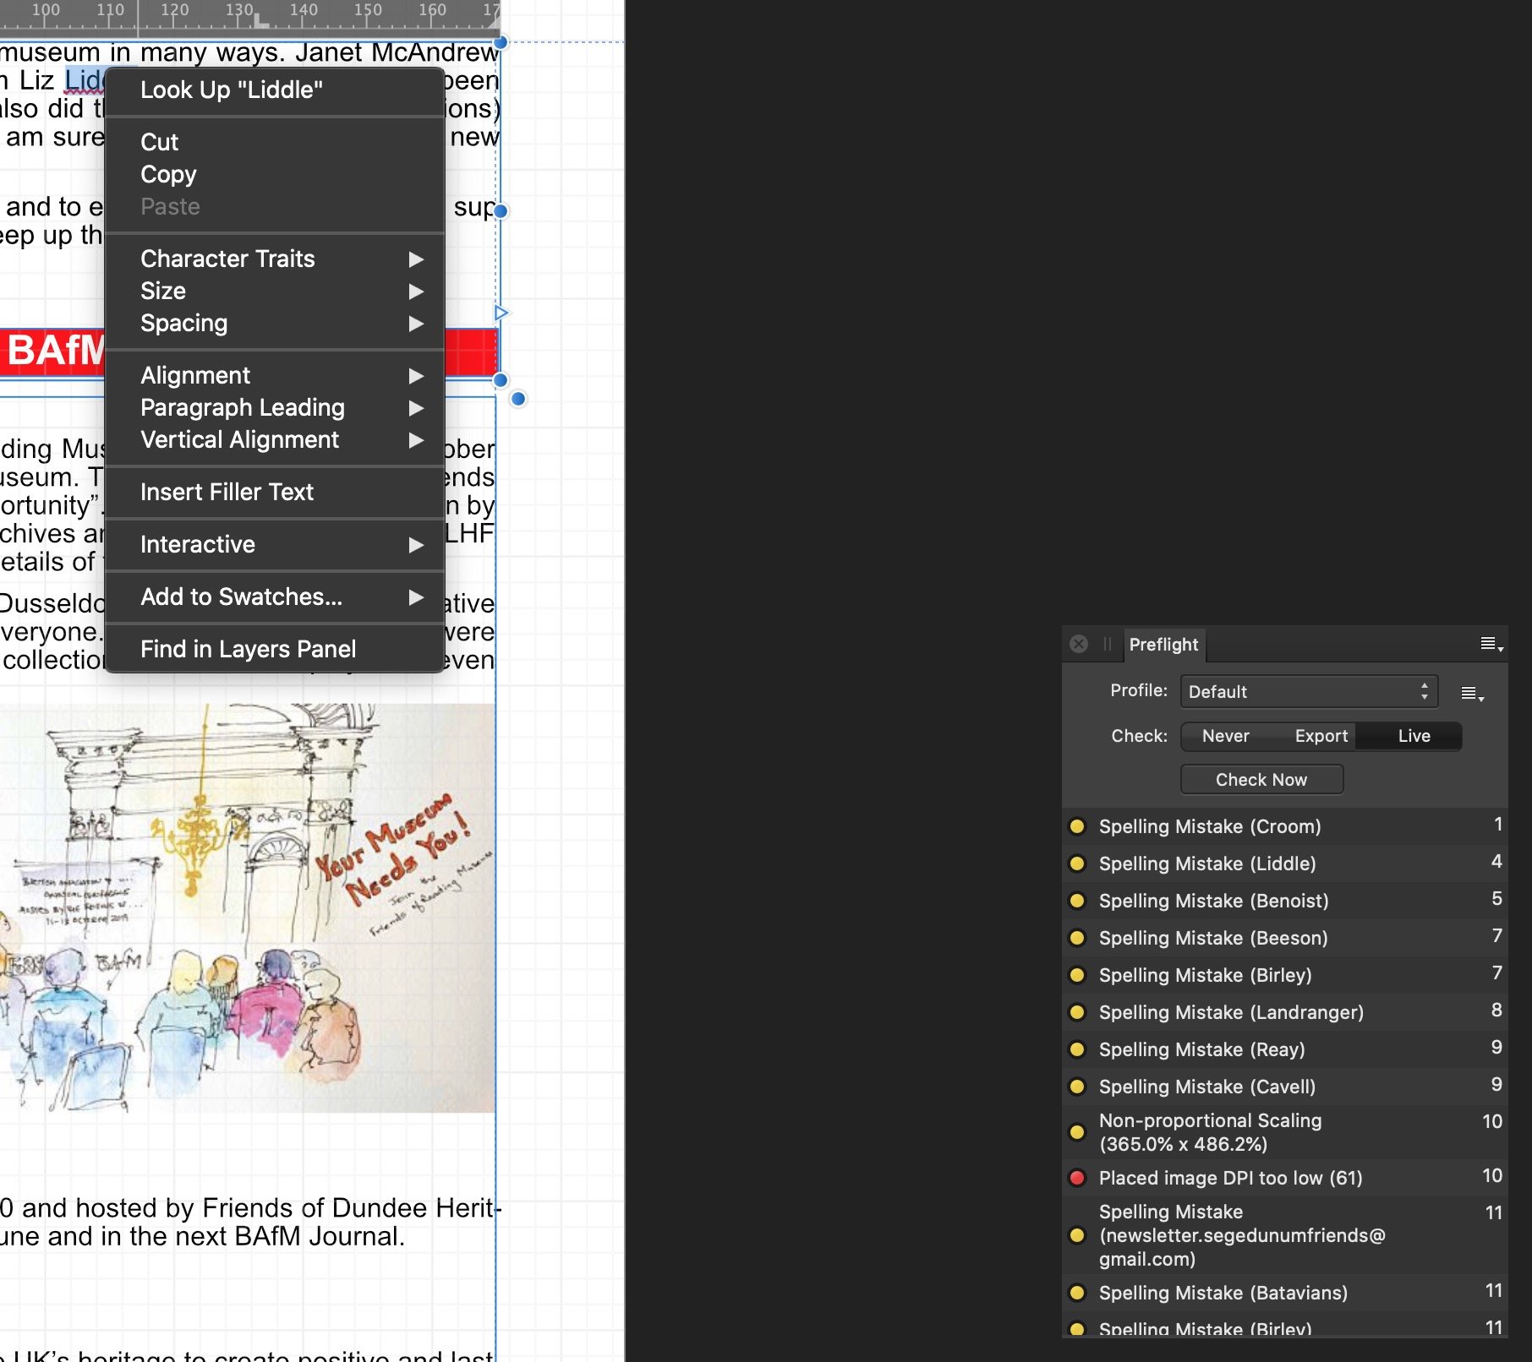
Task: Set Check mode to Export
Action: pos(1321,736)
